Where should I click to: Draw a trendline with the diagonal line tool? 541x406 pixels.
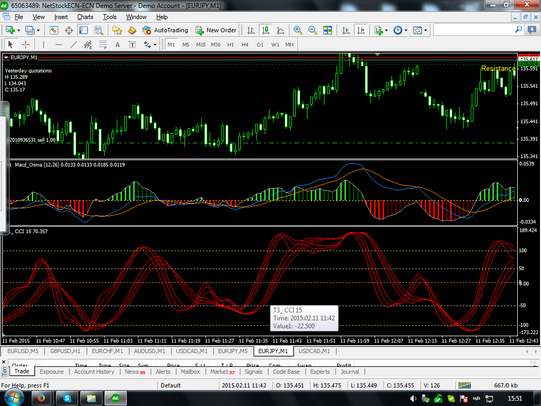[73, 44]
